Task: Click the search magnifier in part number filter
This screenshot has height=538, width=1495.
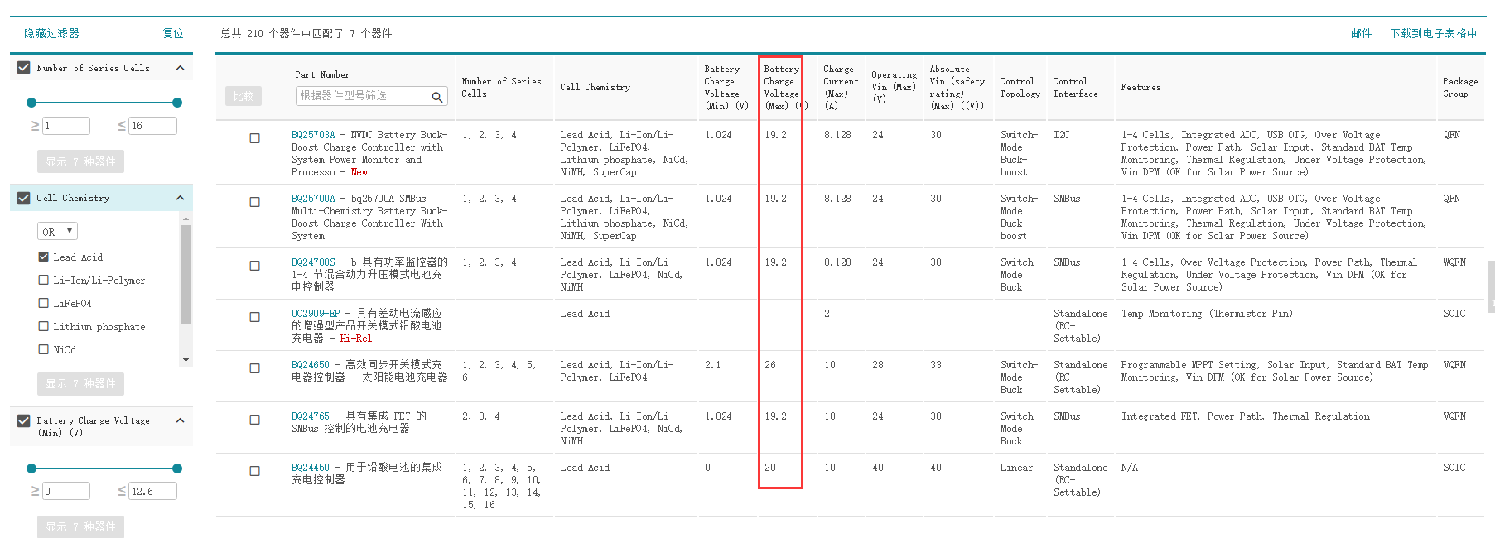Action: (x=436, y=97)
